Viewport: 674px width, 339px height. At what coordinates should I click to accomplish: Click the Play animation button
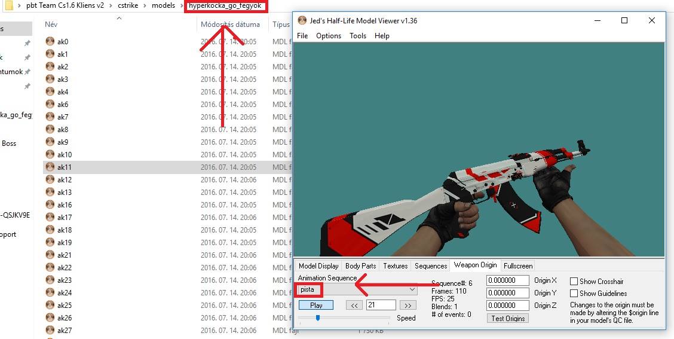[316, 305]
